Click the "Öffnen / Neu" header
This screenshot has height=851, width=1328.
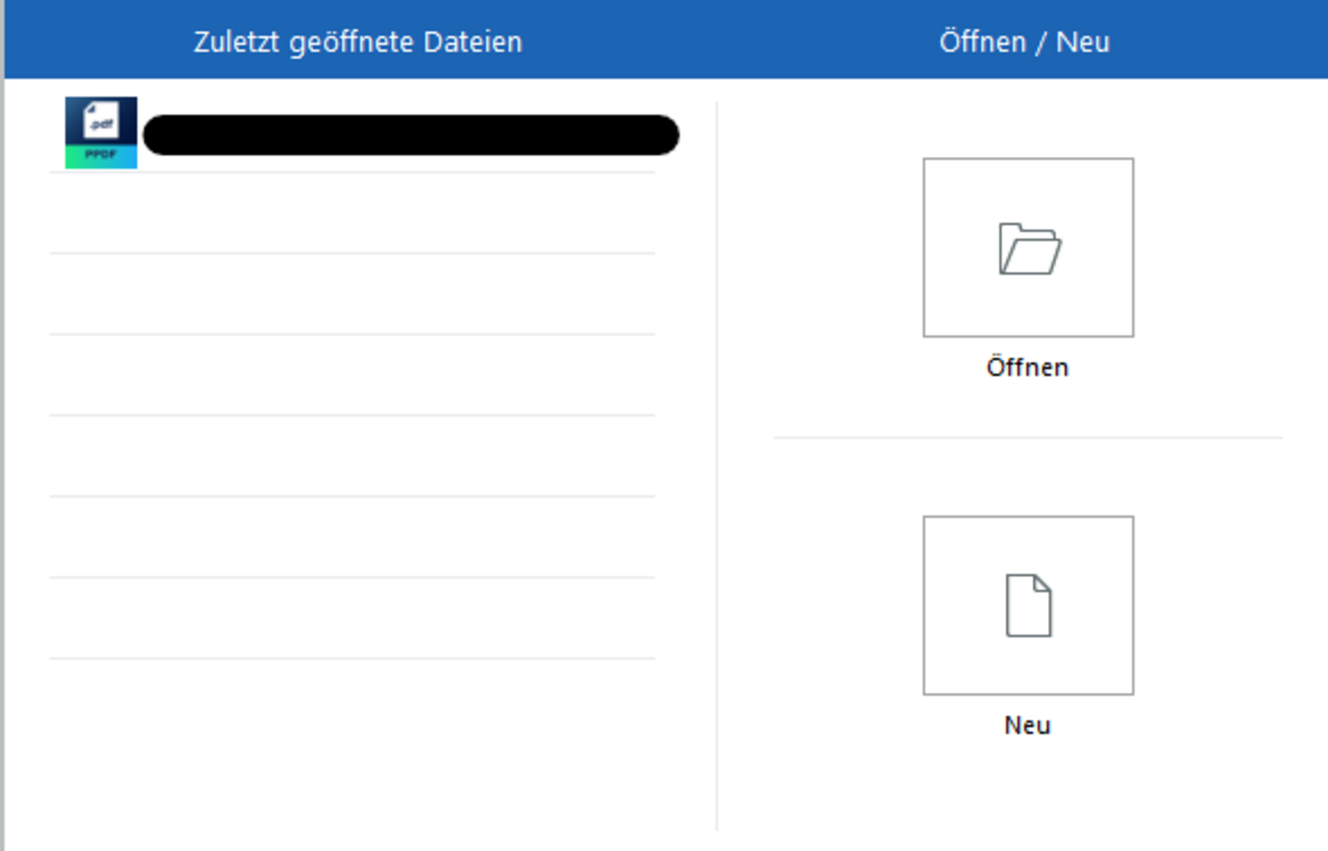1024,41
